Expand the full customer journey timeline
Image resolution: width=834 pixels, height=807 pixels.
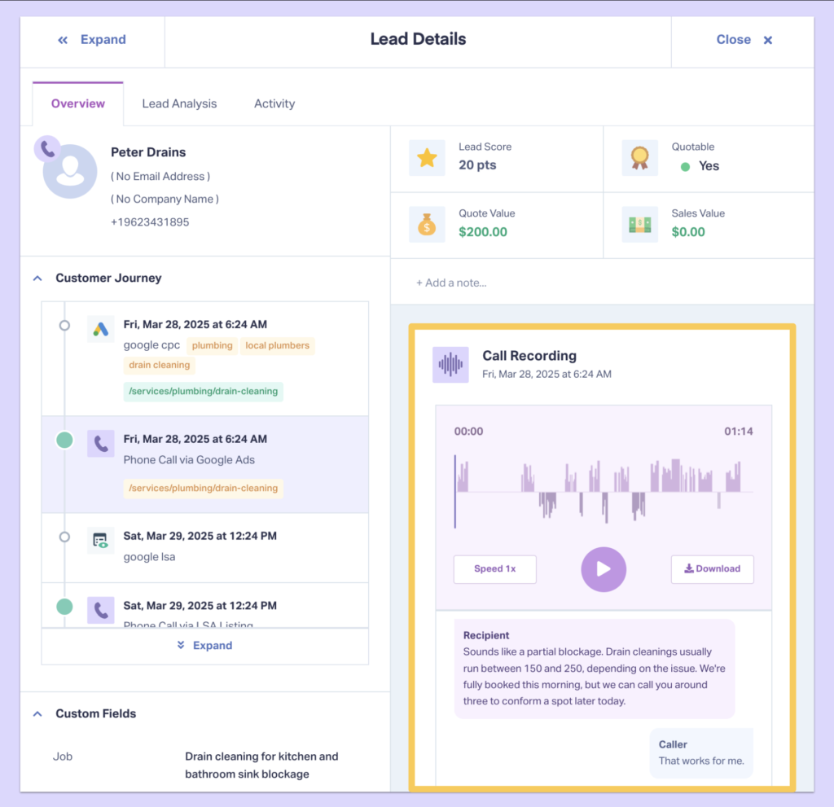coord(204,645)
